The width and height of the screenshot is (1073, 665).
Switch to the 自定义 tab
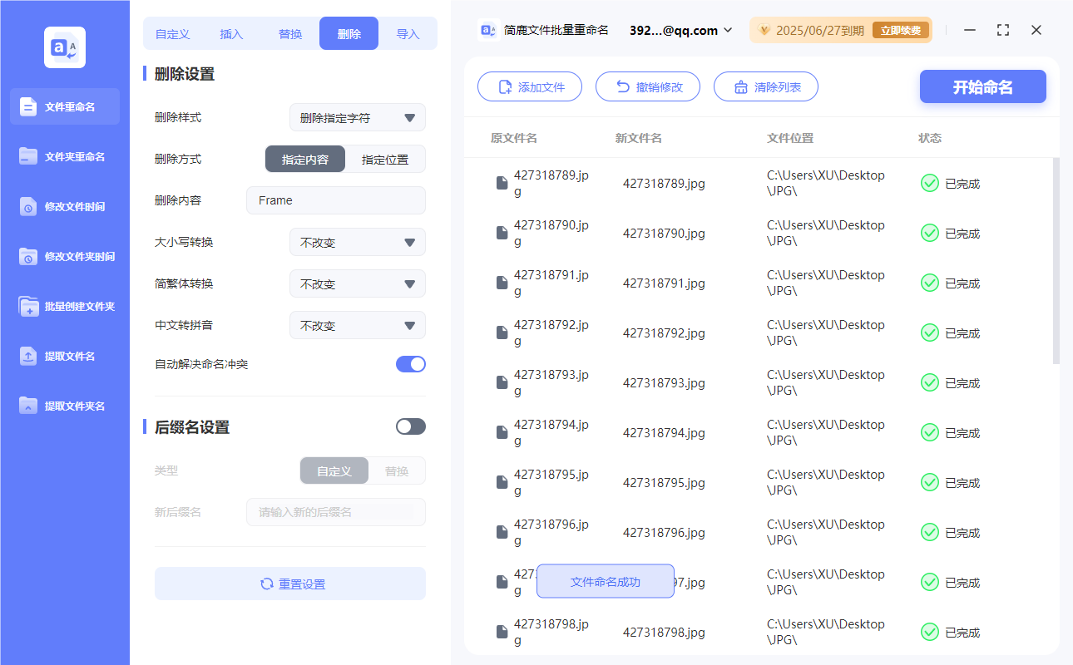(x=173, y=34)
